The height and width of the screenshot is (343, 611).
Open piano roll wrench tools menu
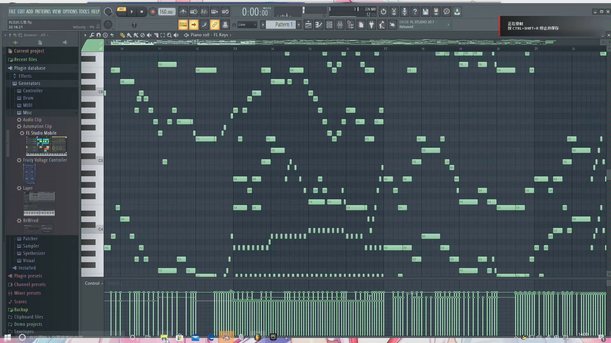[92, 35]
